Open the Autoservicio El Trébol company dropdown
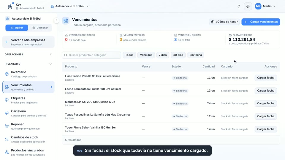The width and height of the screenshot is (285, 160). (69, 6)
